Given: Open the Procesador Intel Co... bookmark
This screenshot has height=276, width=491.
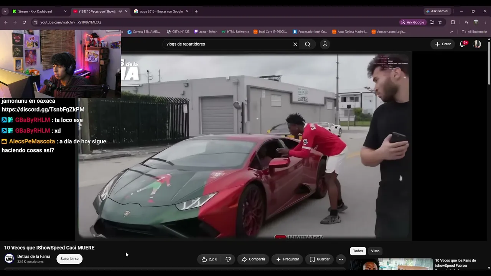Looking at the screenshot, I should pyautogui.click(x=310, y=32).
